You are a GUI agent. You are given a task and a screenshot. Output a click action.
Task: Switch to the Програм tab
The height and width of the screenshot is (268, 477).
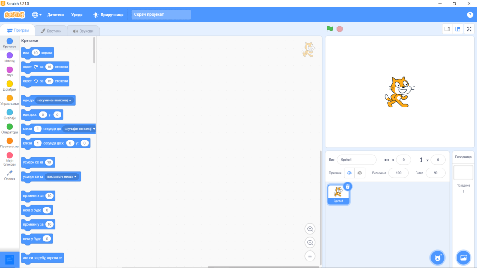(x=18, y=30)
